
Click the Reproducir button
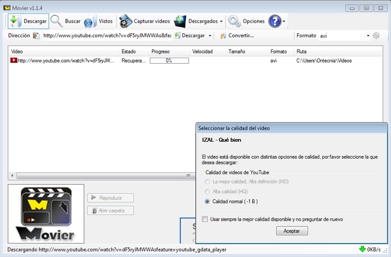110,198
